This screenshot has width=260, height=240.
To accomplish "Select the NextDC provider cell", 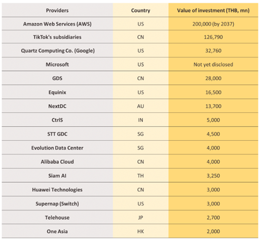I will point(57,106).
